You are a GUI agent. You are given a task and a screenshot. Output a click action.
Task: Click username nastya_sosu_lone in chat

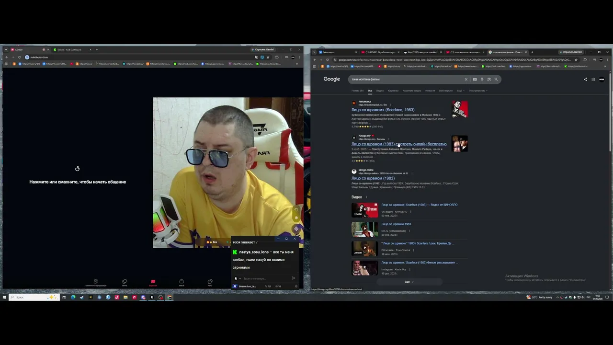(x=254, y=252)
